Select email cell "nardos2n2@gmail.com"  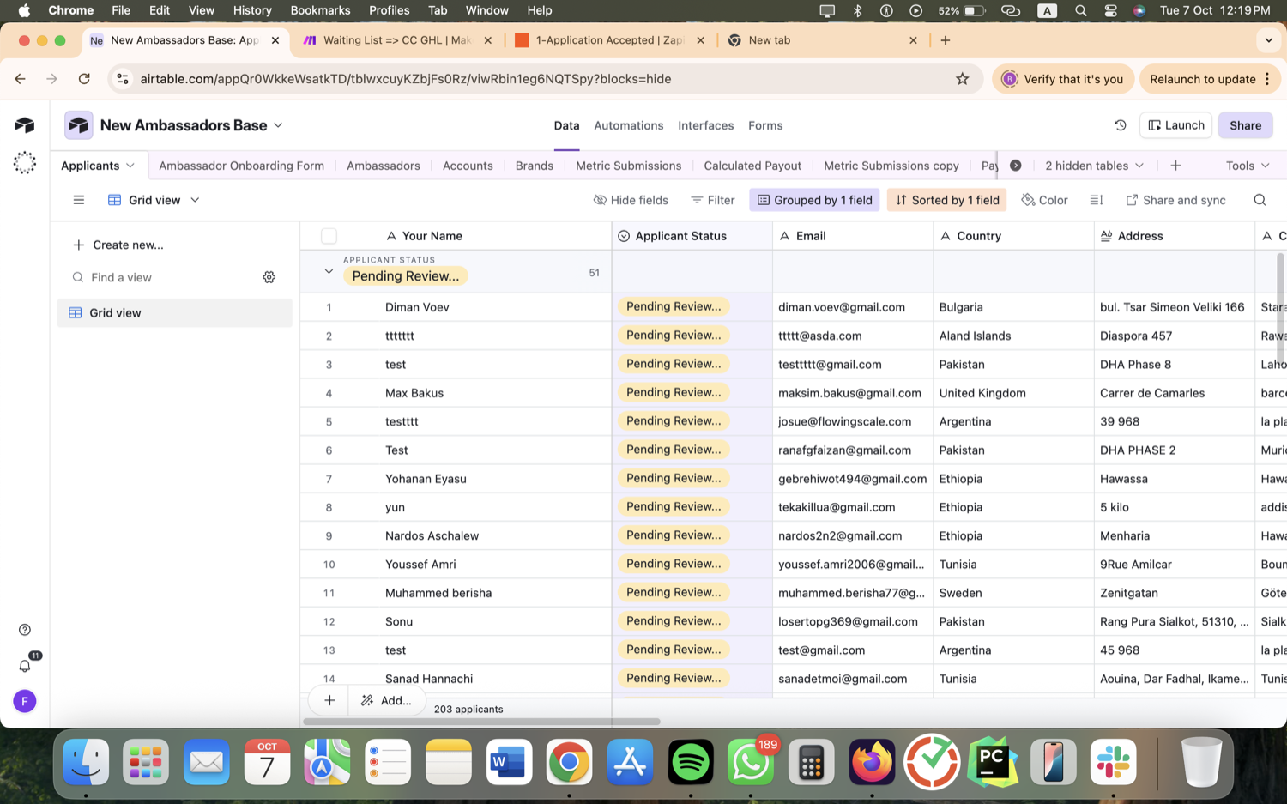853,535
